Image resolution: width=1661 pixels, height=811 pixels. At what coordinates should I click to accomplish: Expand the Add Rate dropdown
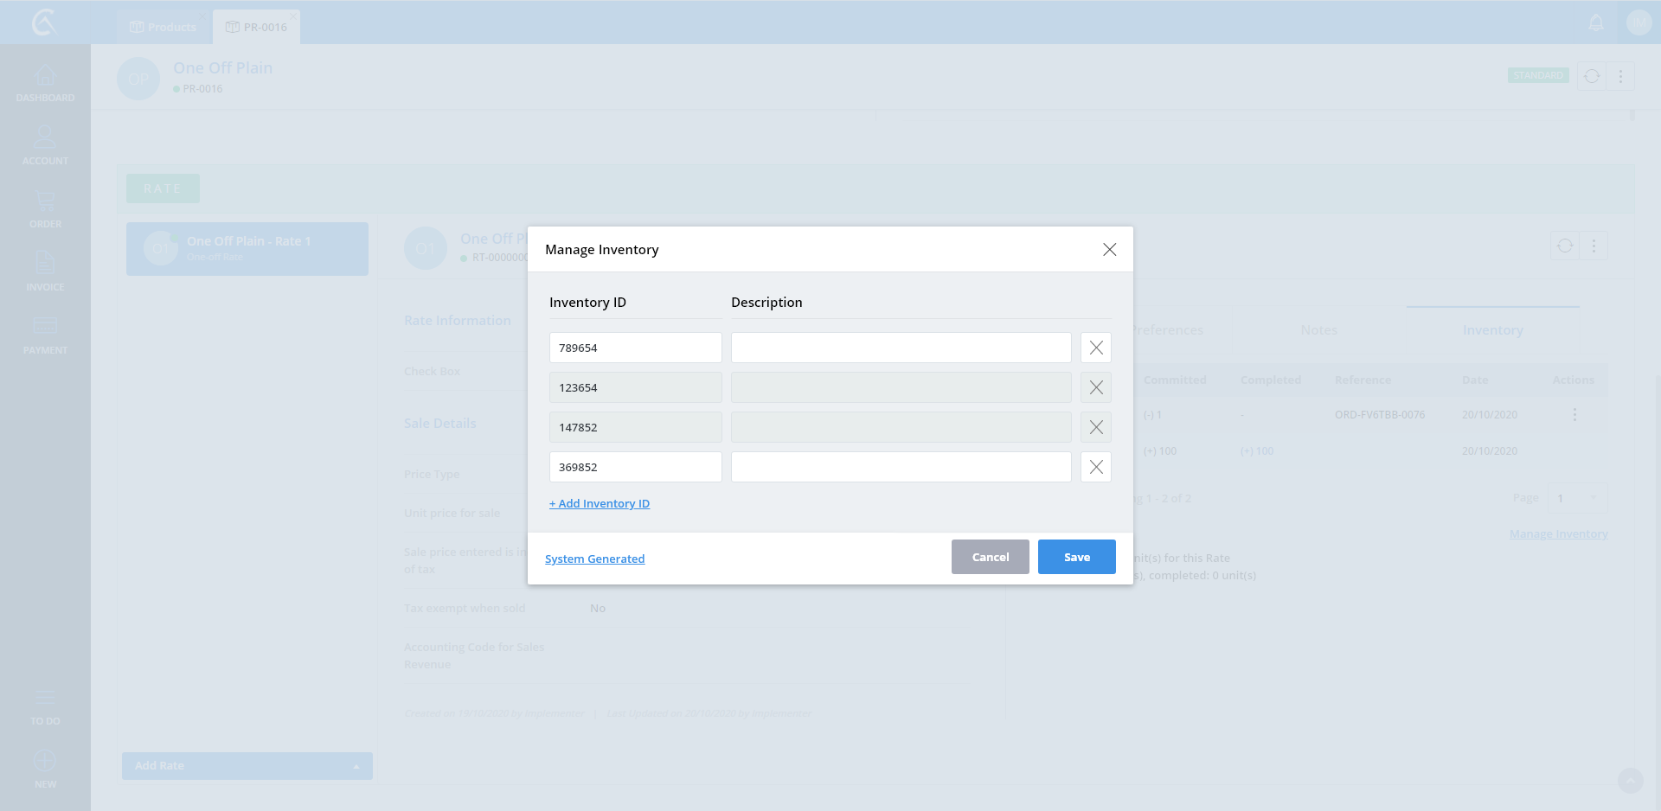click(x=356, y=766)
